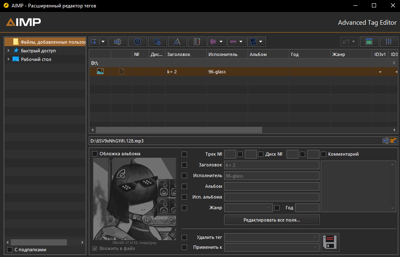400x257 pixels.
Task: Expand the Быстрый доступ tree node
Action: [8, 50]
